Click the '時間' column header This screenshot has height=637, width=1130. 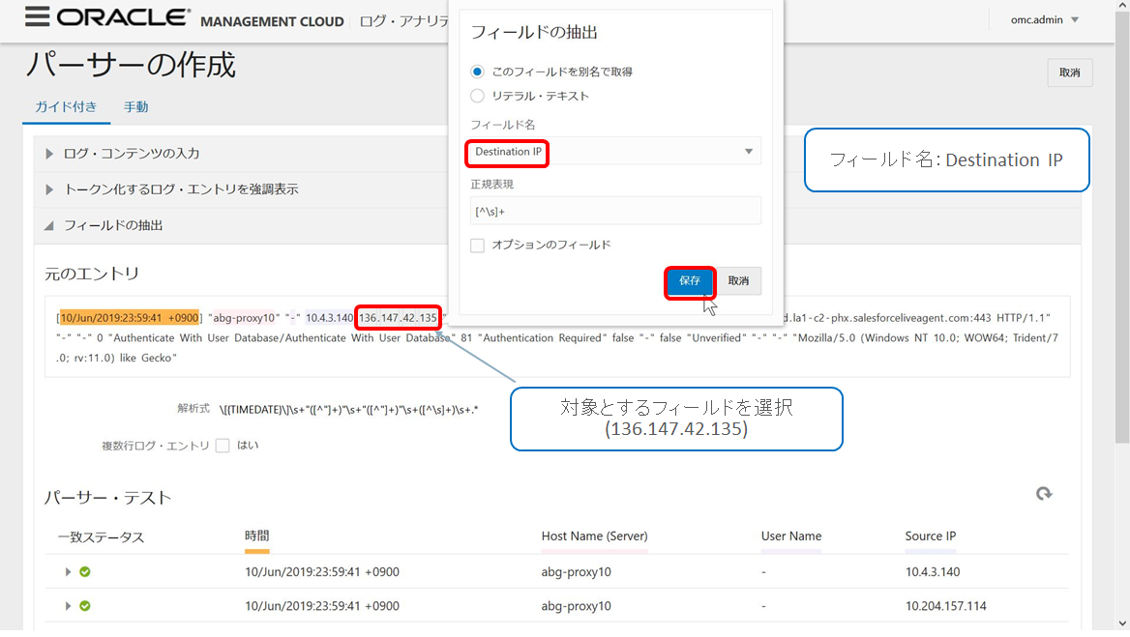pos(256,536)
